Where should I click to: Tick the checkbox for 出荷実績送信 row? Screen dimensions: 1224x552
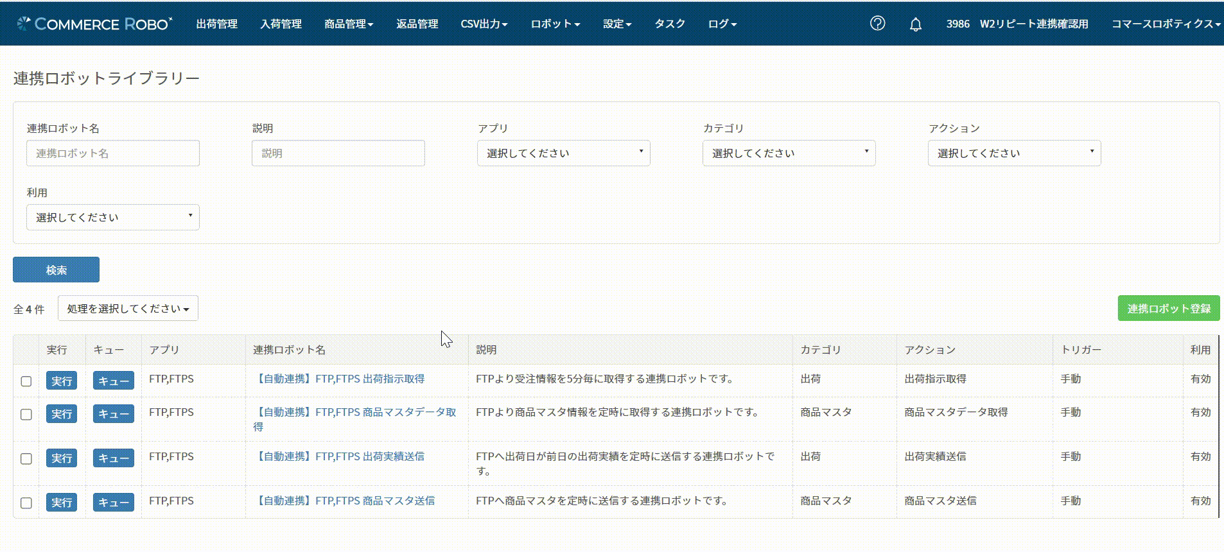(x=26, y=459)
